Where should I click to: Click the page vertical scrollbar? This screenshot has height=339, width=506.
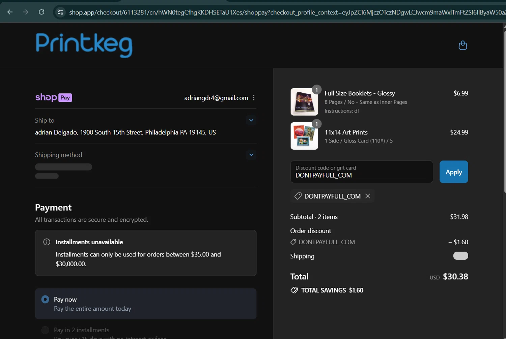(x=504, y=111)
